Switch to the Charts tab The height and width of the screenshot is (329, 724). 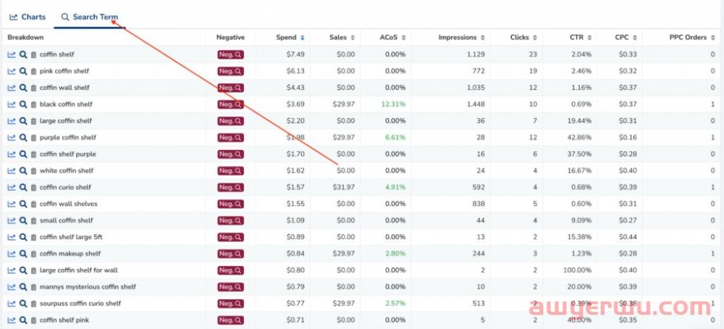28,17
